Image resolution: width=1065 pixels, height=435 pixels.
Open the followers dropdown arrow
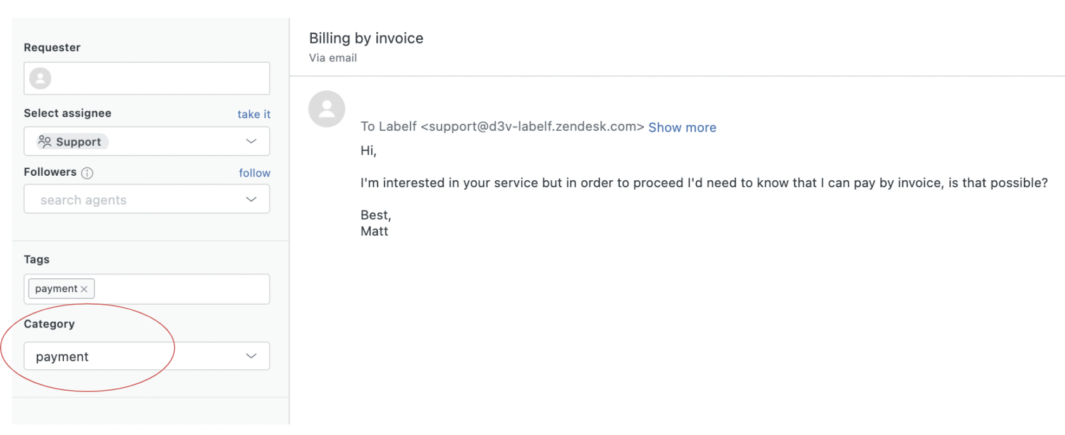pyautogui.click(x=251, y=199)
